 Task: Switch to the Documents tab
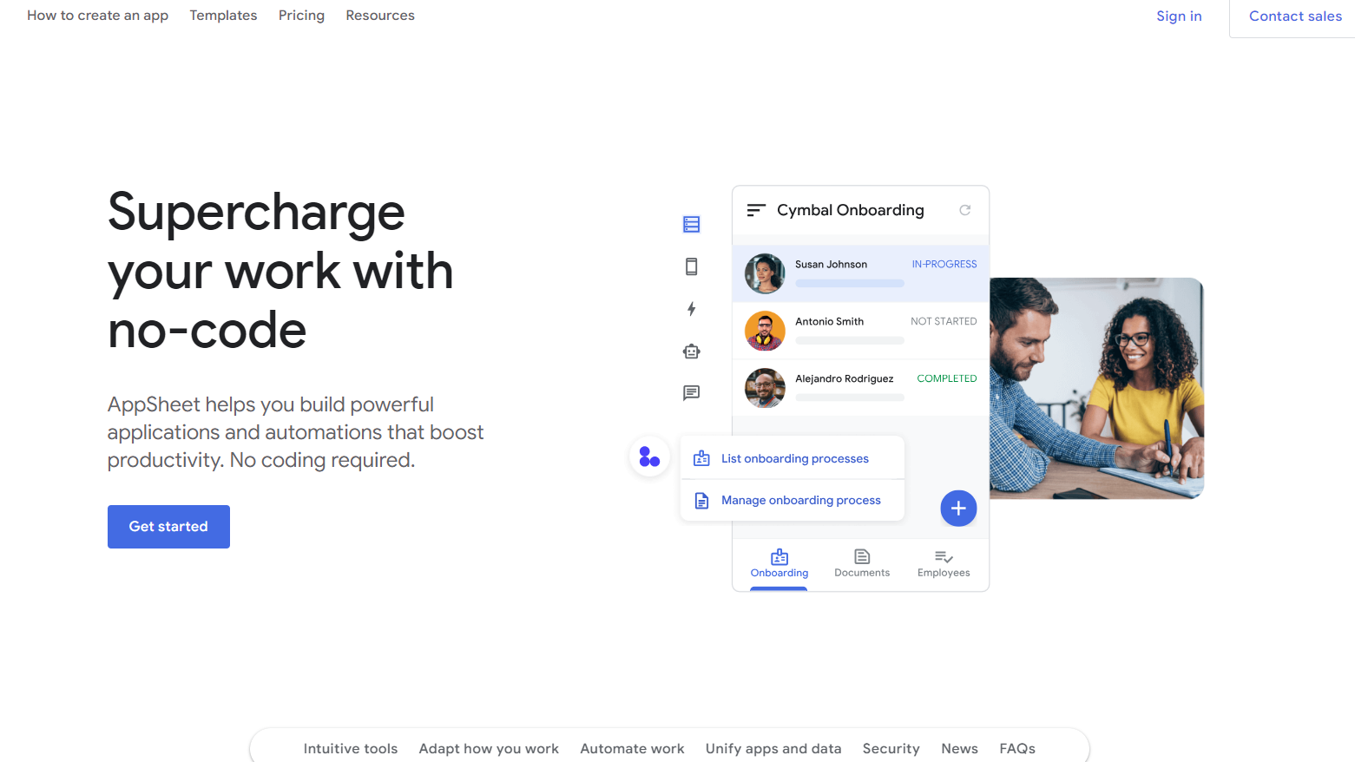(861, 562)
